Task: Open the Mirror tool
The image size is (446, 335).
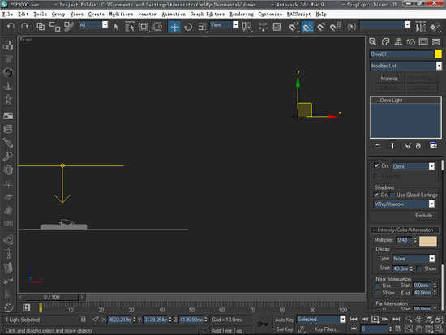Action: pos(421,27)
